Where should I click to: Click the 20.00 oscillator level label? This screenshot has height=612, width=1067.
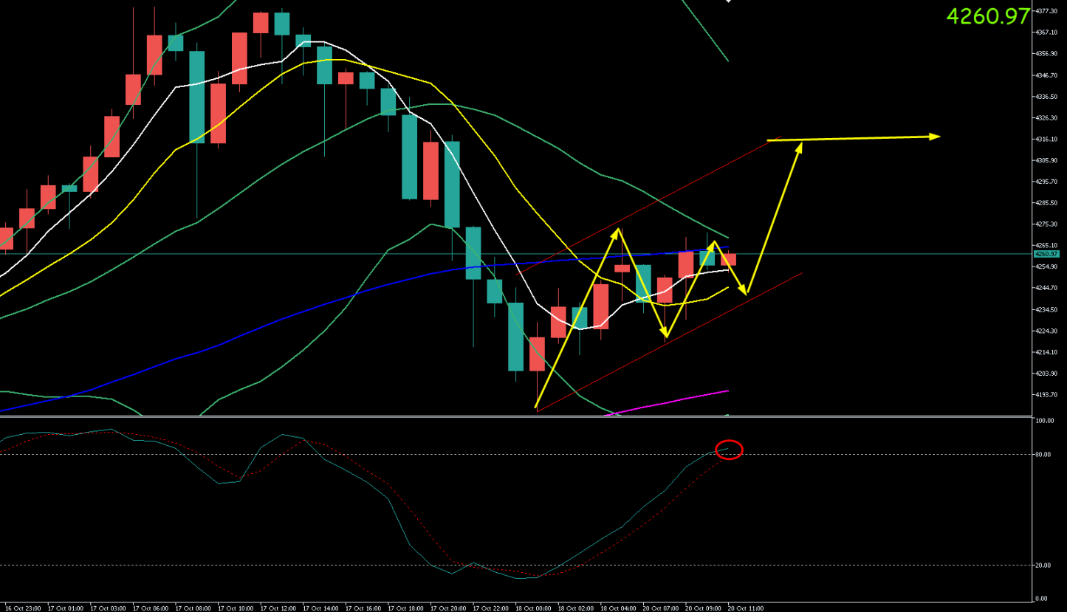[1044, 565]
